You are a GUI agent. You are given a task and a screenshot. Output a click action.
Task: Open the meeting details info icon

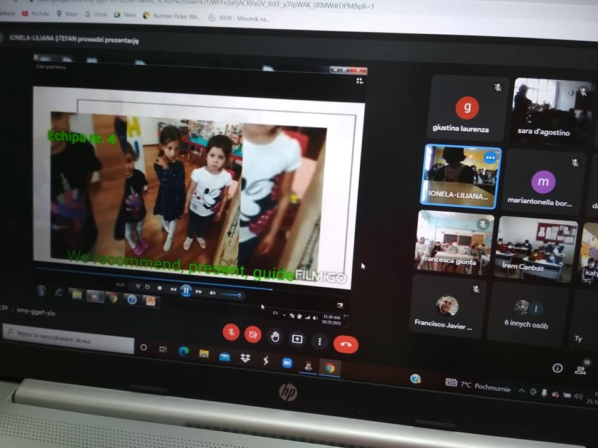[x=557, y=368]
